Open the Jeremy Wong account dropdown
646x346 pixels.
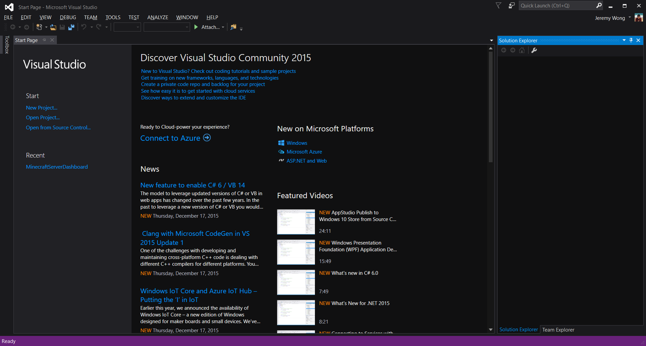(630, 17)
